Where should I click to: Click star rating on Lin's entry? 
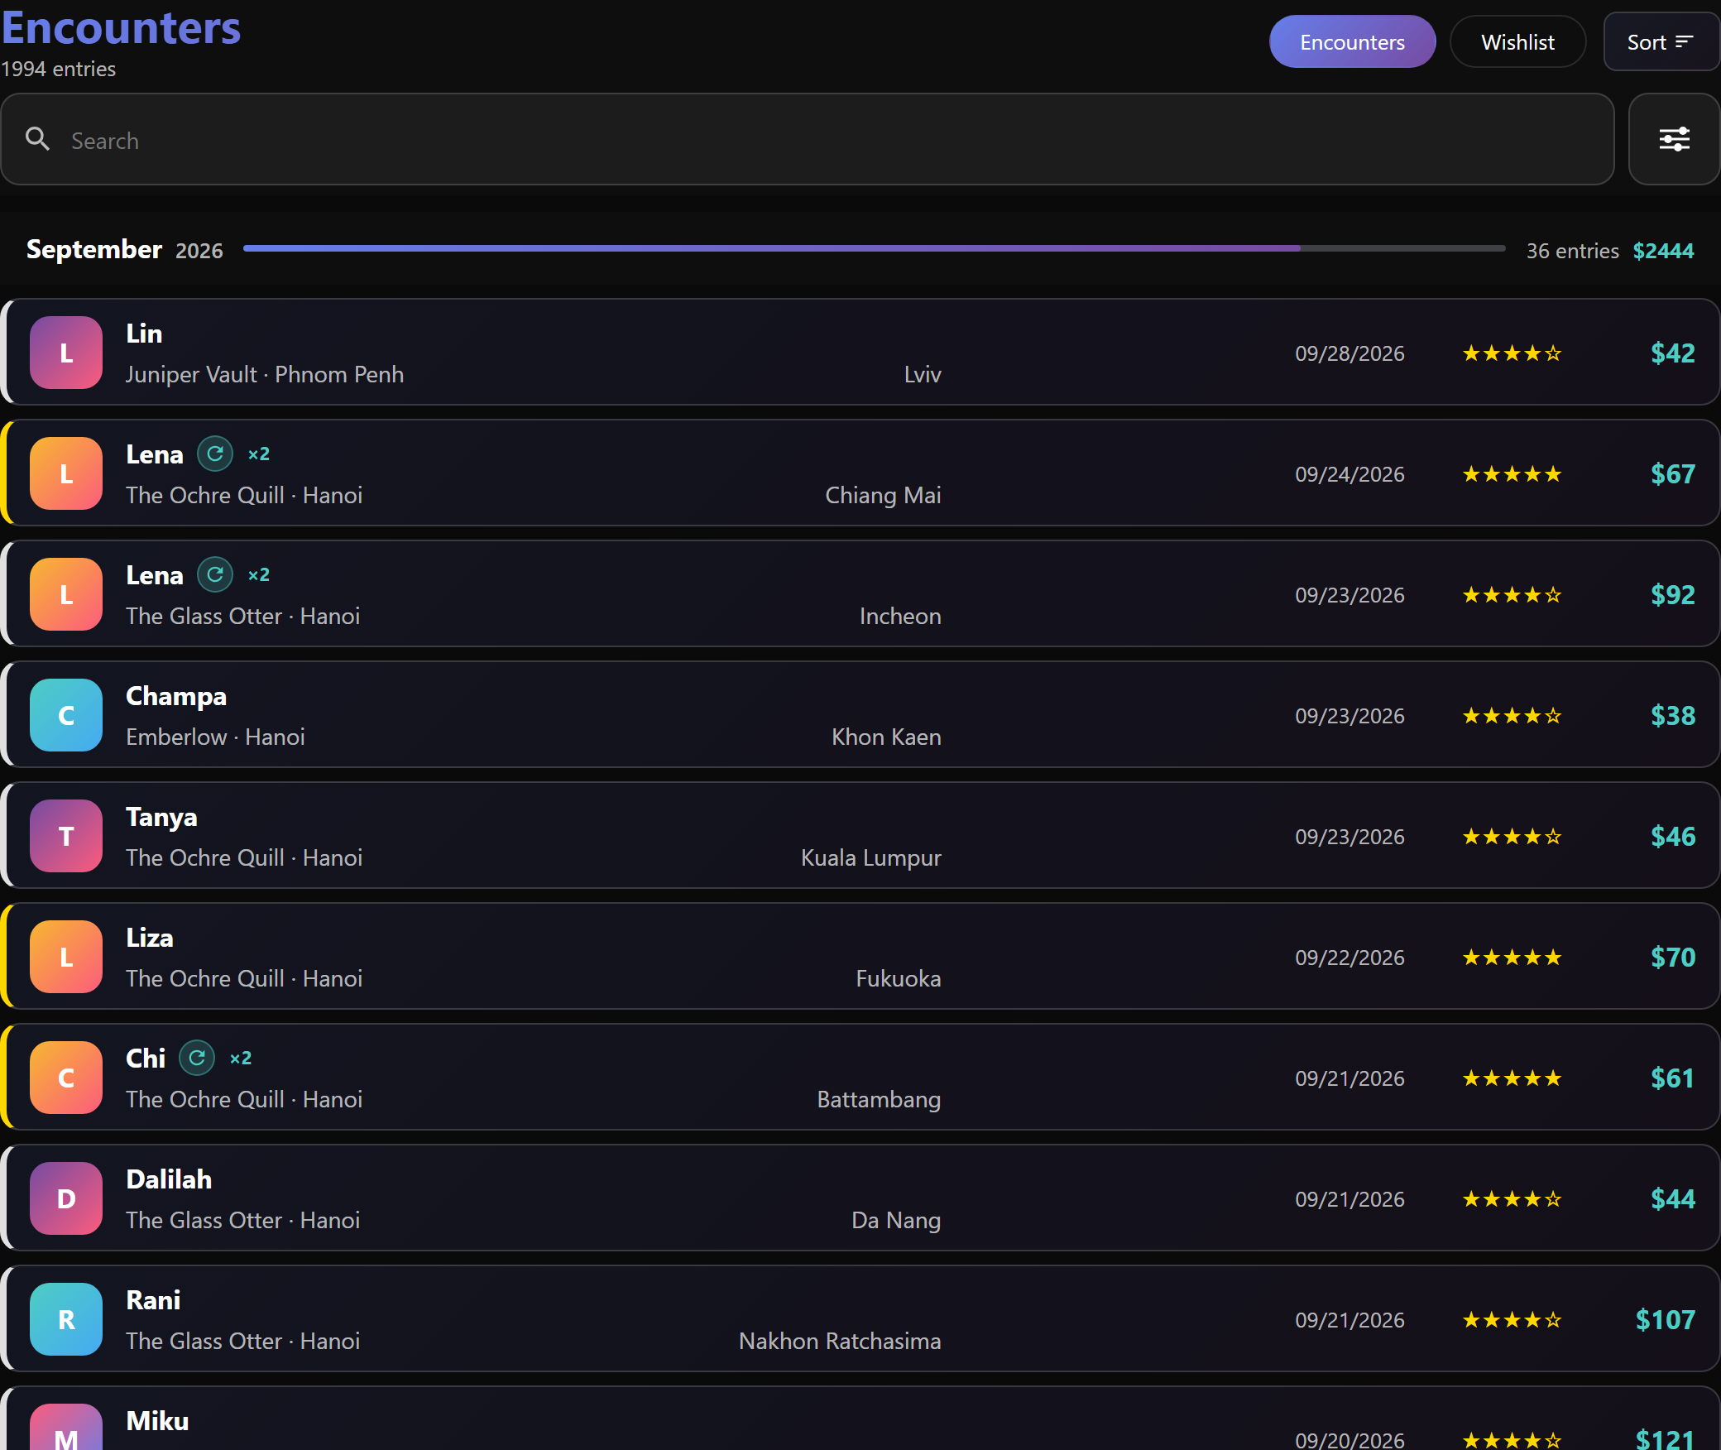1512,353
